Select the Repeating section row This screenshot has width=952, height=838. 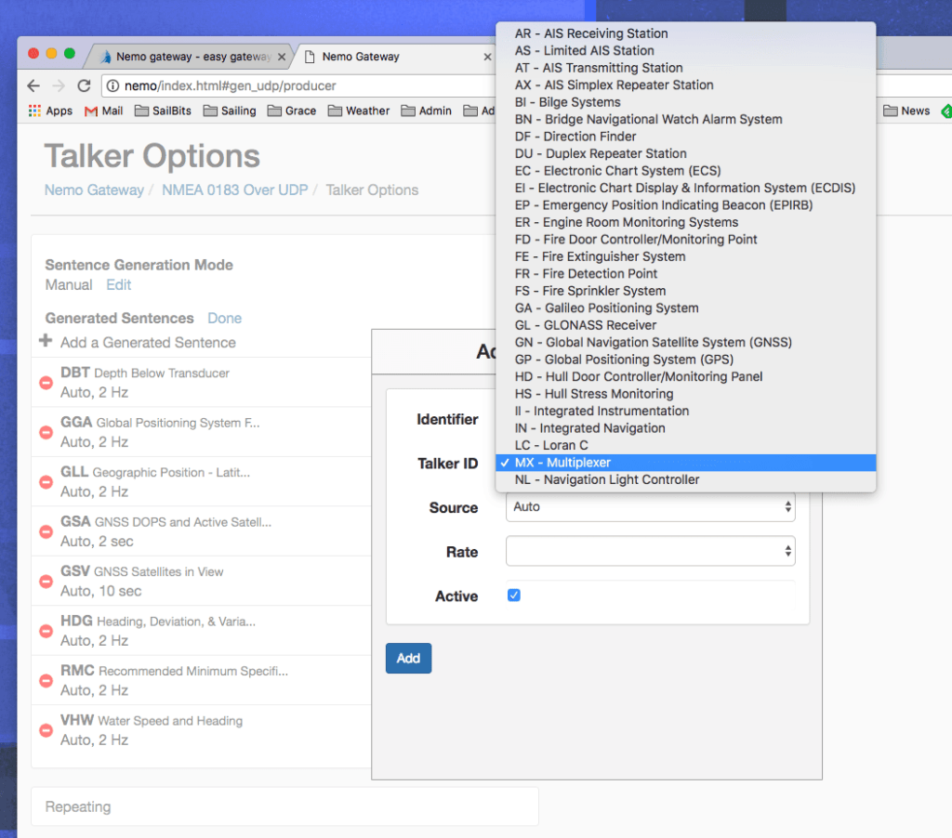284,806
